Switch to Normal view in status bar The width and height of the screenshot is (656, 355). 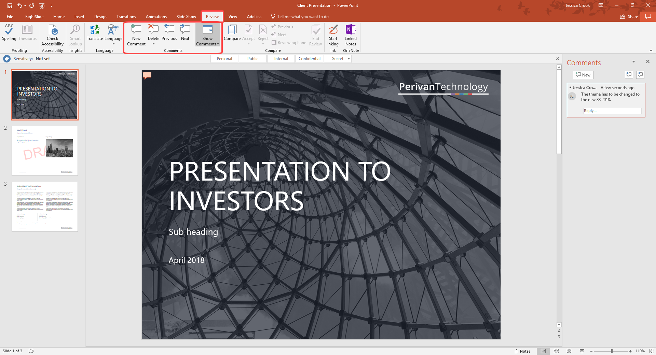[x=543, y=351]
